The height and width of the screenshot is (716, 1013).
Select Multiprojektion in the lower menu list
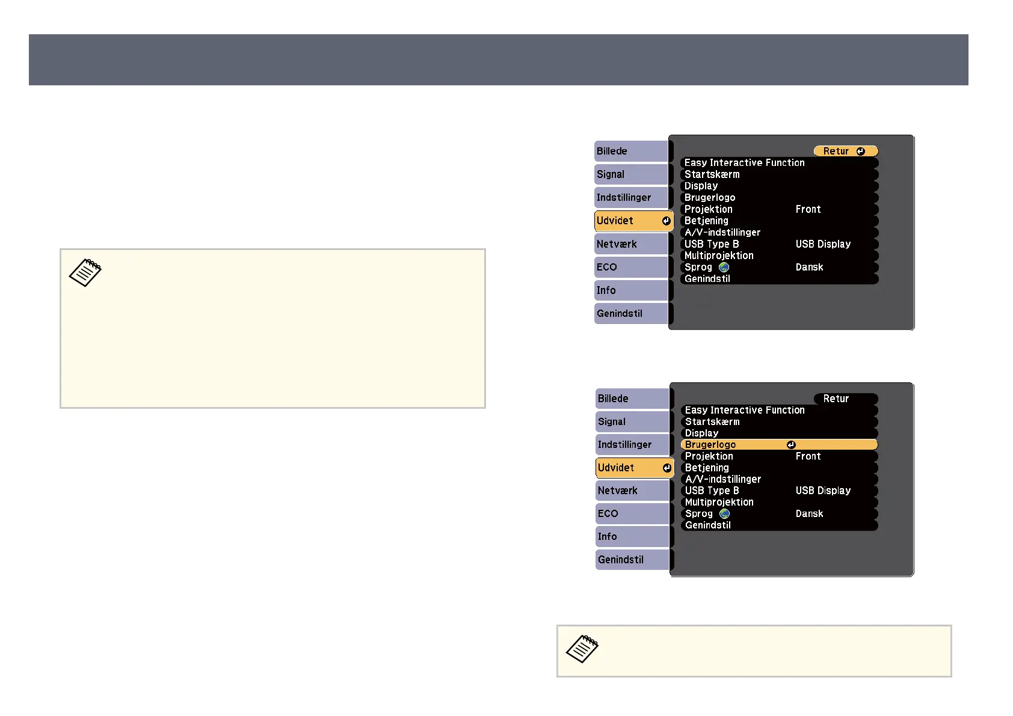tap(719, 502)
